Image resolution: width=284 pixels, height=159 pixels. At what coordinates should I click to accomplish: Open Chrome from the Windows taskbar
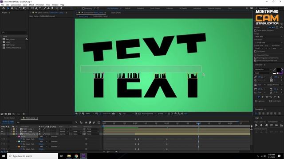click(76, 156)
